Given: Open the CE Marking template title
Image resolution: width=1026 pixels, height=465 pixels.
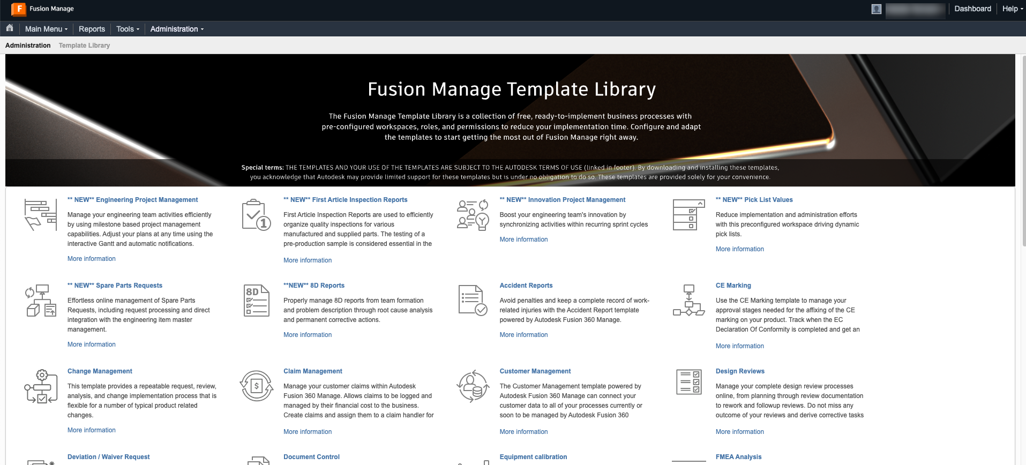Looking at the screenshot, I should tap(733, 286).
